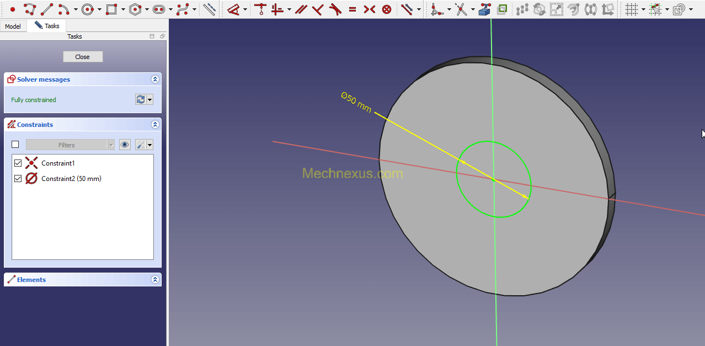
Task: Apply the equal constraint tool
Action: [x=352, y=9]
